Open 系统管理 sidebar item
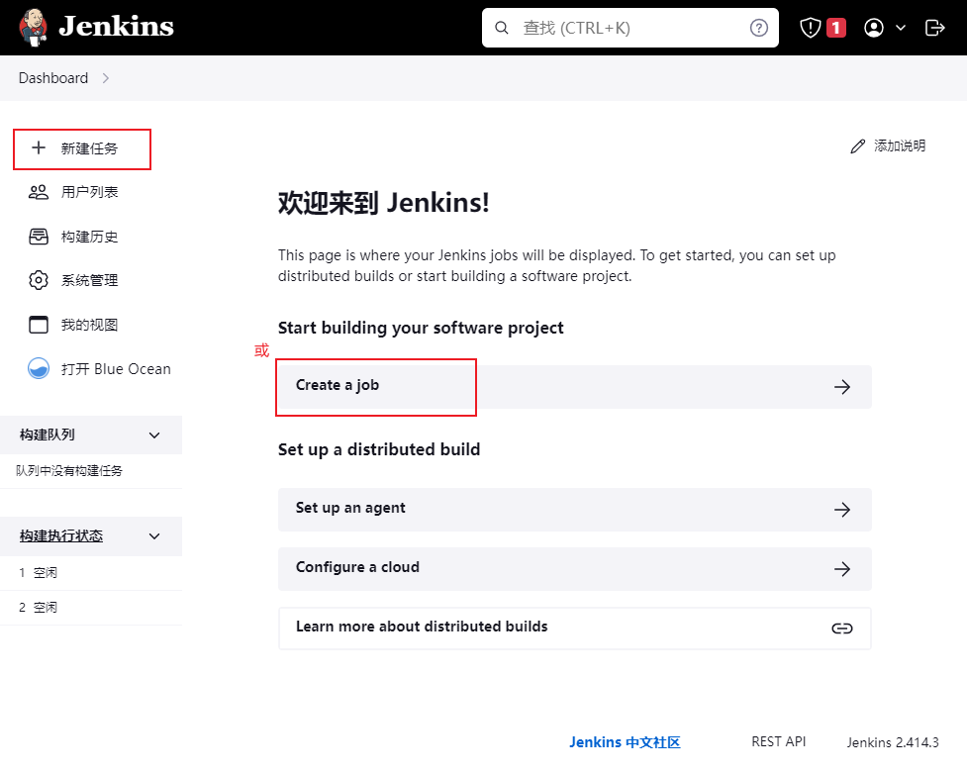Image resolution: width=967 pixels, height=774 pixels. (x=89, y=281)
